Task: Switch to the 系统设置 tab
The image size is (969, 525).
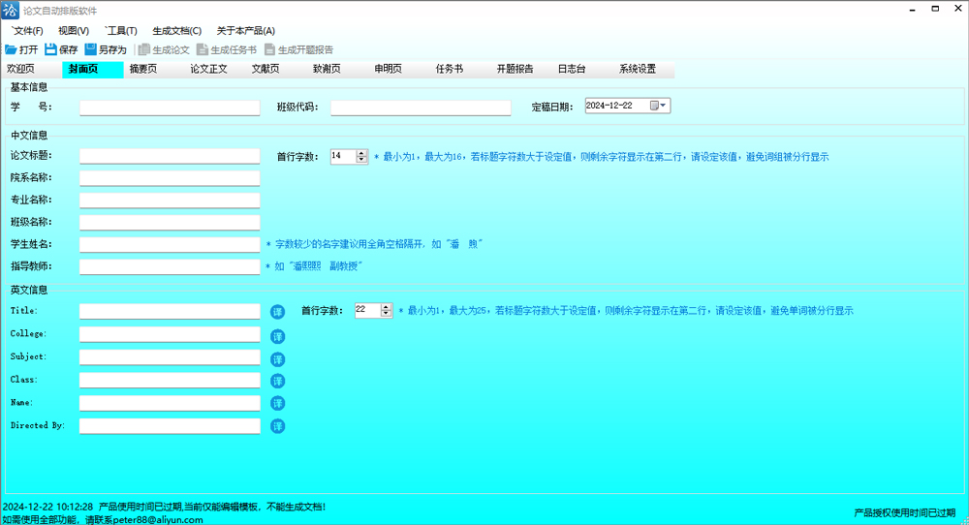Action: [643, 69]
